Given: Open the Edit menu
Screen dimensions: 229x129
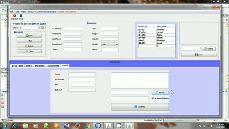Looking at the screenshot, I should [17, 12].
